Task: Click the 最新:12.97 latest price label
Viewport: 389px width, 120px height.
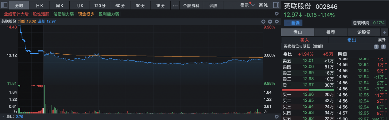Action: (x=47, y=21)
